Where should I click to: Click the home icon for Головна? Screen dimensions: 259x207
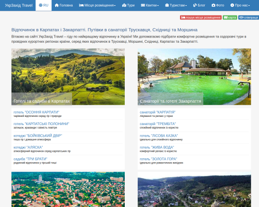click(x=57, y=5)
